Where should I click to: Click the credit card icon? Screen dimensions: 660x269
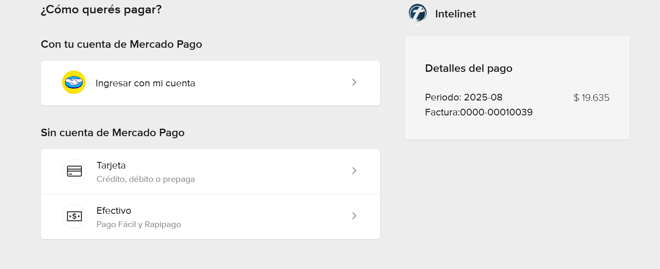pyautogui.click(x=74, y=171)
